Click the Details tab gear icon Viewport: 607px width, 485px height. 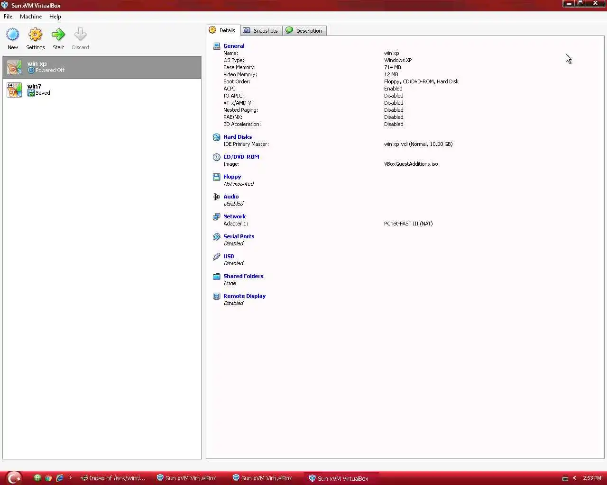click(212, 30)
